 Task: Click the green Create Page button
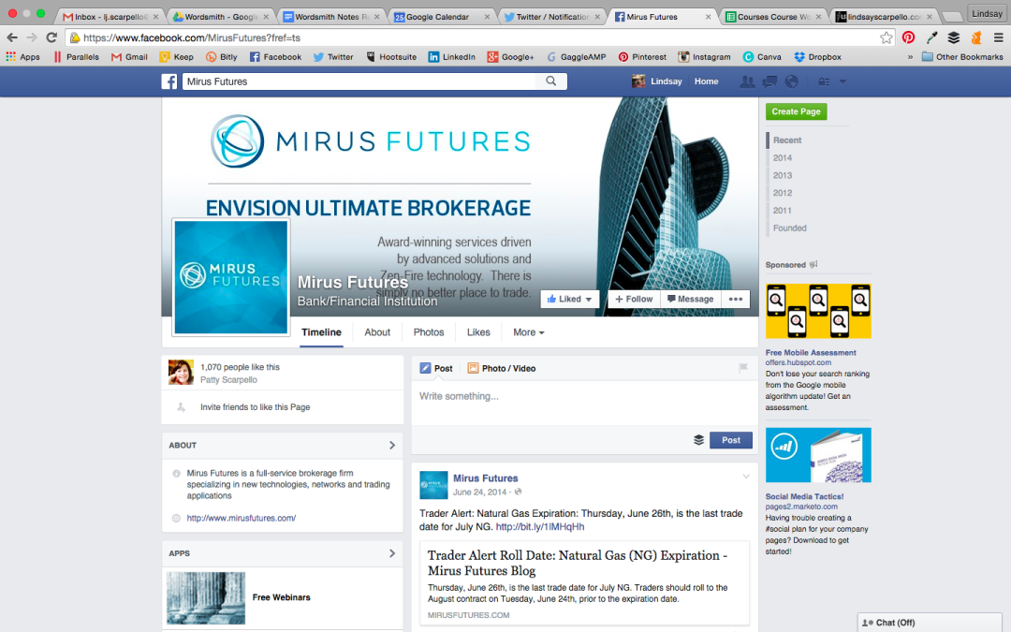click(x=797, y=111)
